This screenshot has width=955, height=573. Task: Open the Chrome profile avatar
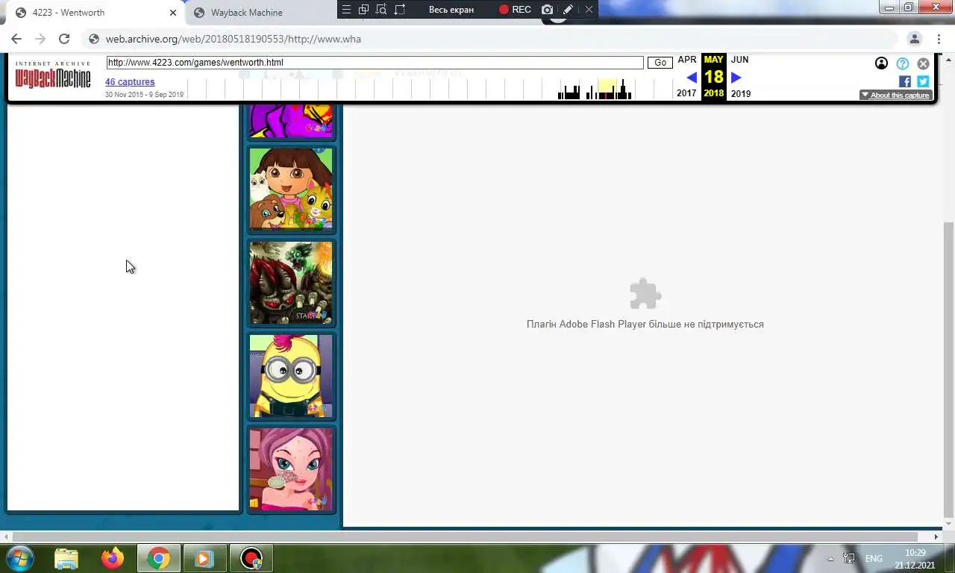pyautogui.click(x=915, y=39)
